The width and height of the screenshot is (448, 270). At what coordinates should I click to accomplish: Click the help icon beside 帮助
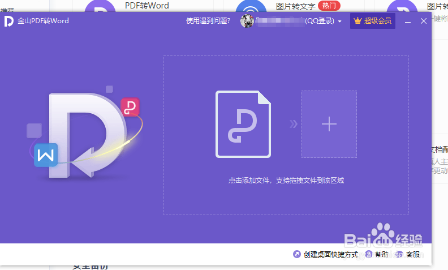point(369,254)
